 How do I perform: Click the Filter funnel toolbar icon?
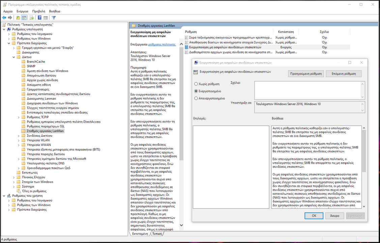point(54,18)
